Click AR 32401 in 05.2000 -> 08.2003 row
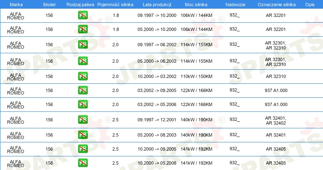The height and width of the screenshot is (170, 323). click(x=275, y=135)
